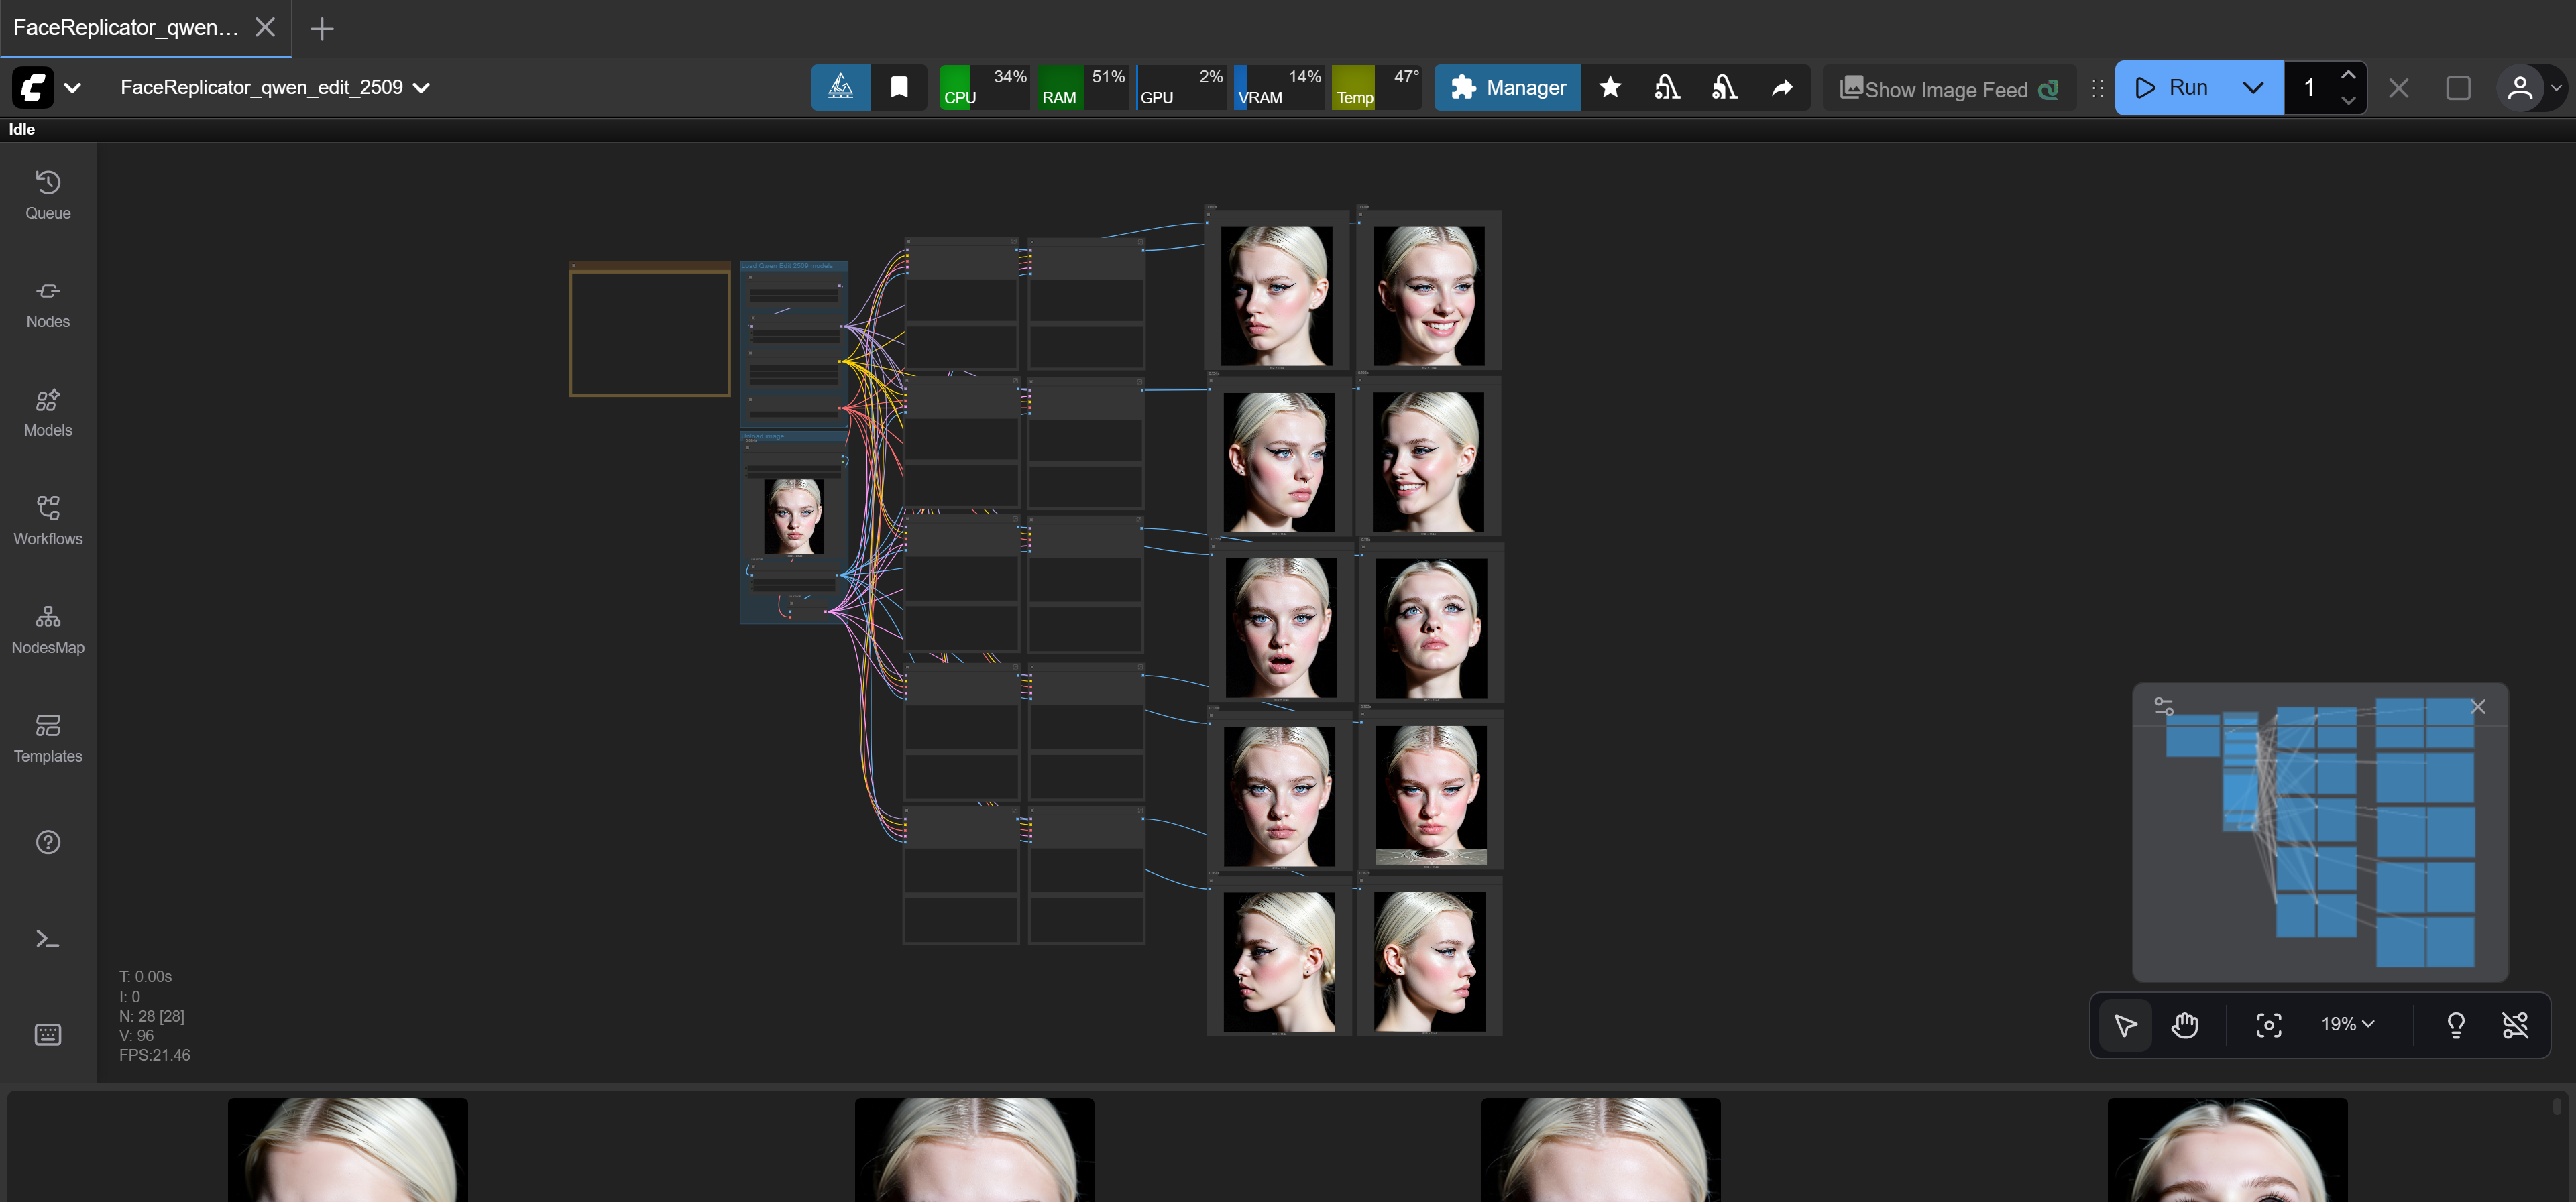Open the 19% zoom level dropdown
Image resolution: width=2576 pixels, height=1202 pixels.
coord(2347,1024)
